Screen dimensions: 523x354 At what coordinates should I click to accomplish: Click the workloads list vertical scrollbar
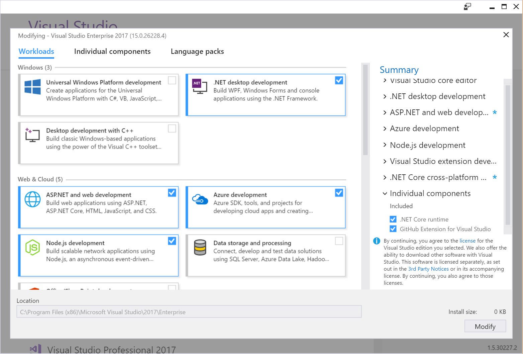coord(365,110)
